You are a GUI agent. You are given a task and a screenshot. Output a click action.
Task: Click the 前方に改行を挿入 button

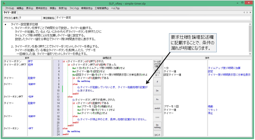[x=157, y=73]
